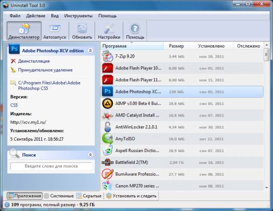Select the Battlefield 2(TM) entry name
The height and width of the screenshot is (211, 273).
point(131,162)
